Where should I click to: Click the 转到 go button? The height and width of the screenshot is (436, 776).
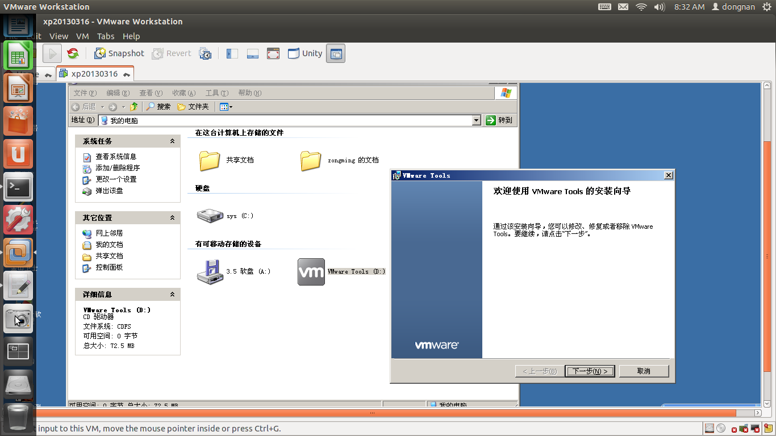[500, 120]
